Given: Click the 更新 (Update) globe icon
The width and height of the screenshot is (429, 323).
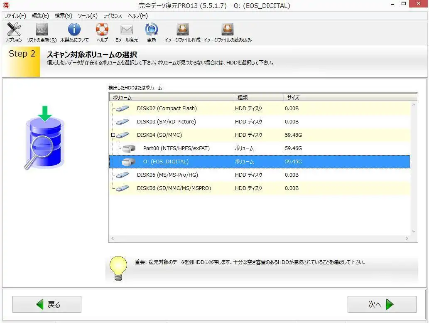Looking at the screenshot, I should (x=152, y=30).
